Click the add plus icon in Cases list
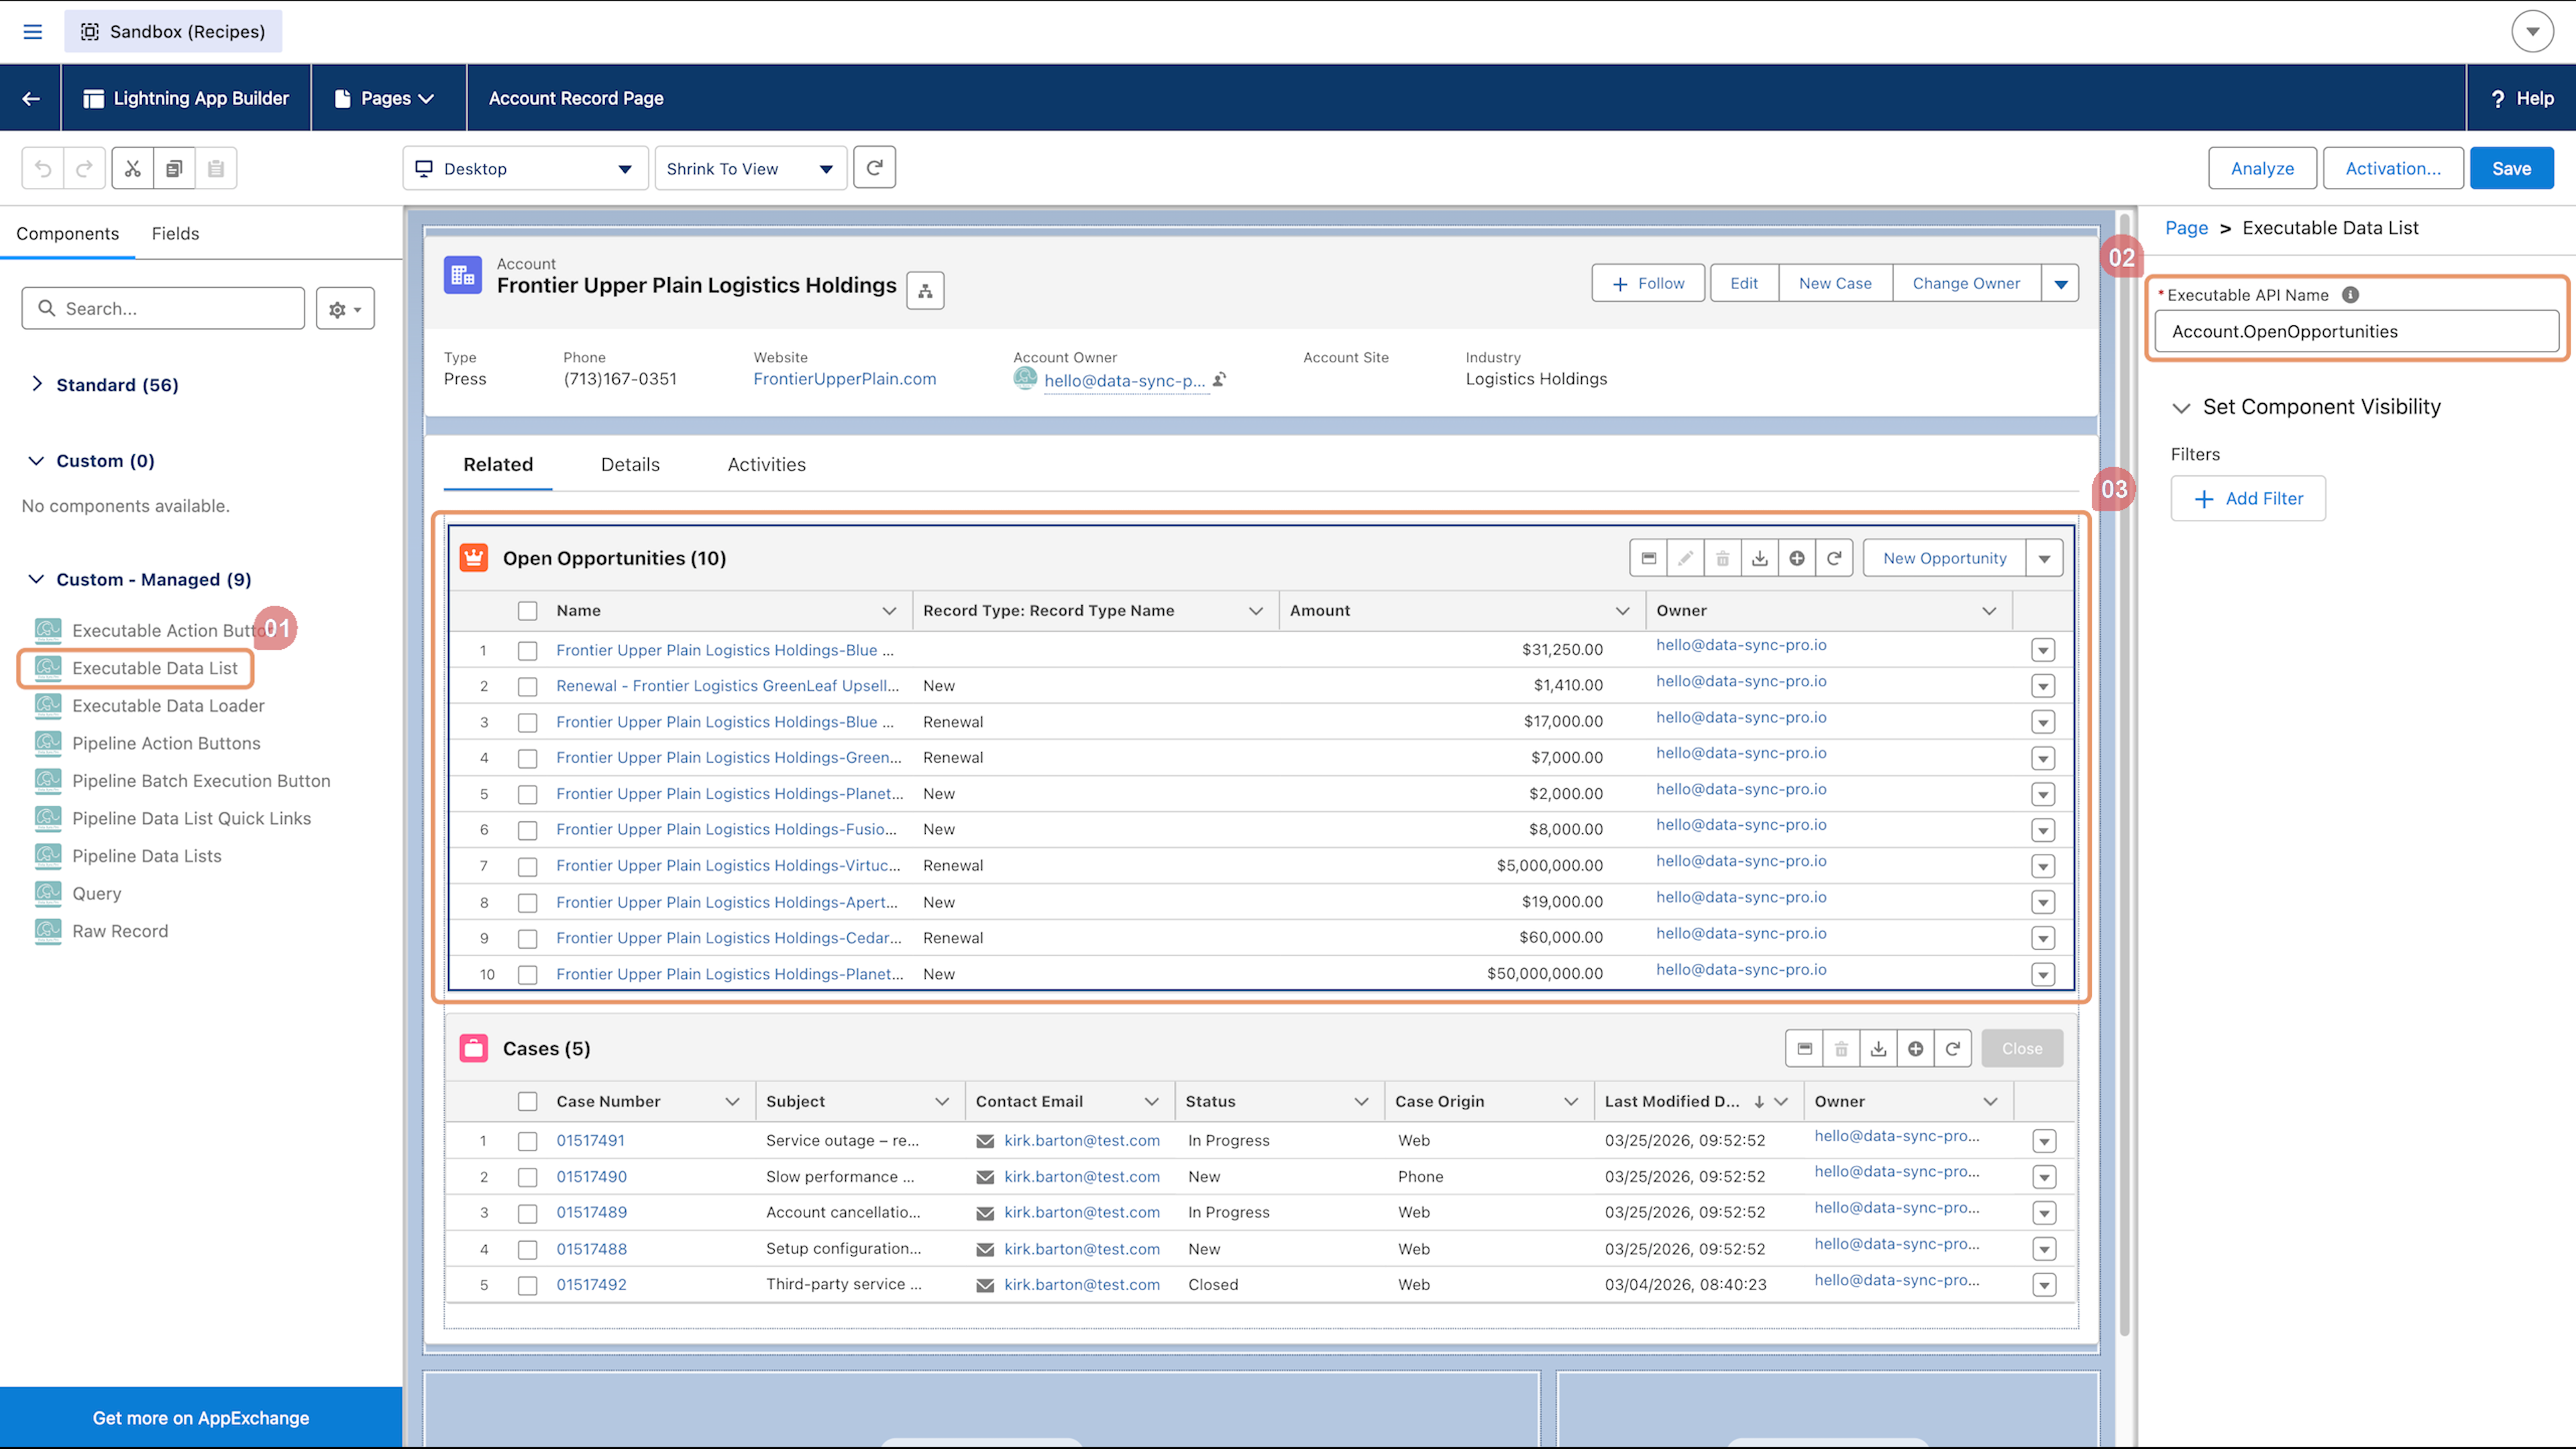 coord(1915,1048)
